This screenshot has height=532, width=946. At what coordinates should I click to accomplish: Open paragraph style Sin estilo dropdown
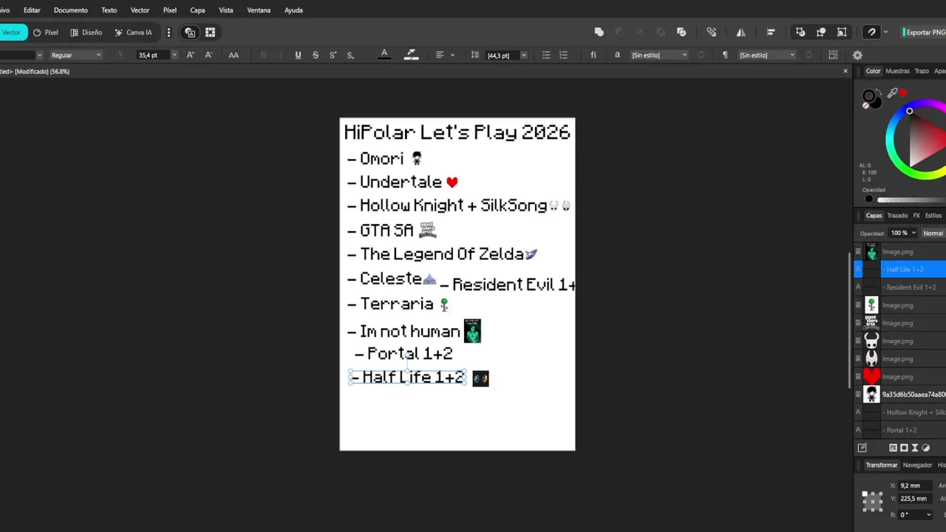[767, 55]
